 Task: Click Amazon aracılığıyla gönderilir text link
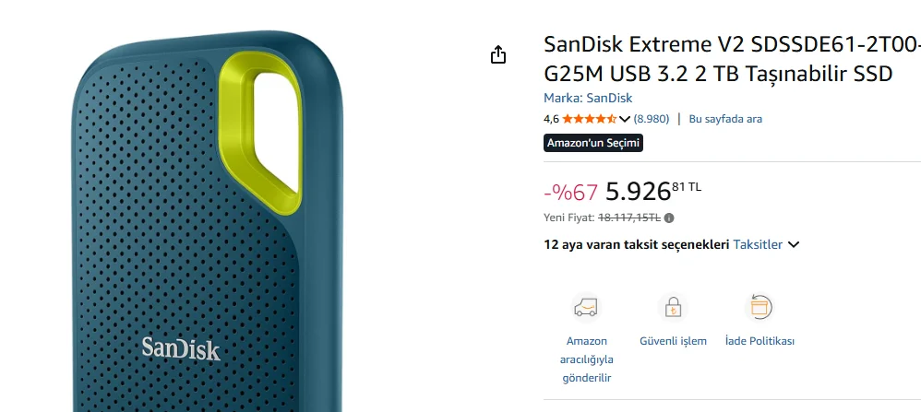pos(586,359)
